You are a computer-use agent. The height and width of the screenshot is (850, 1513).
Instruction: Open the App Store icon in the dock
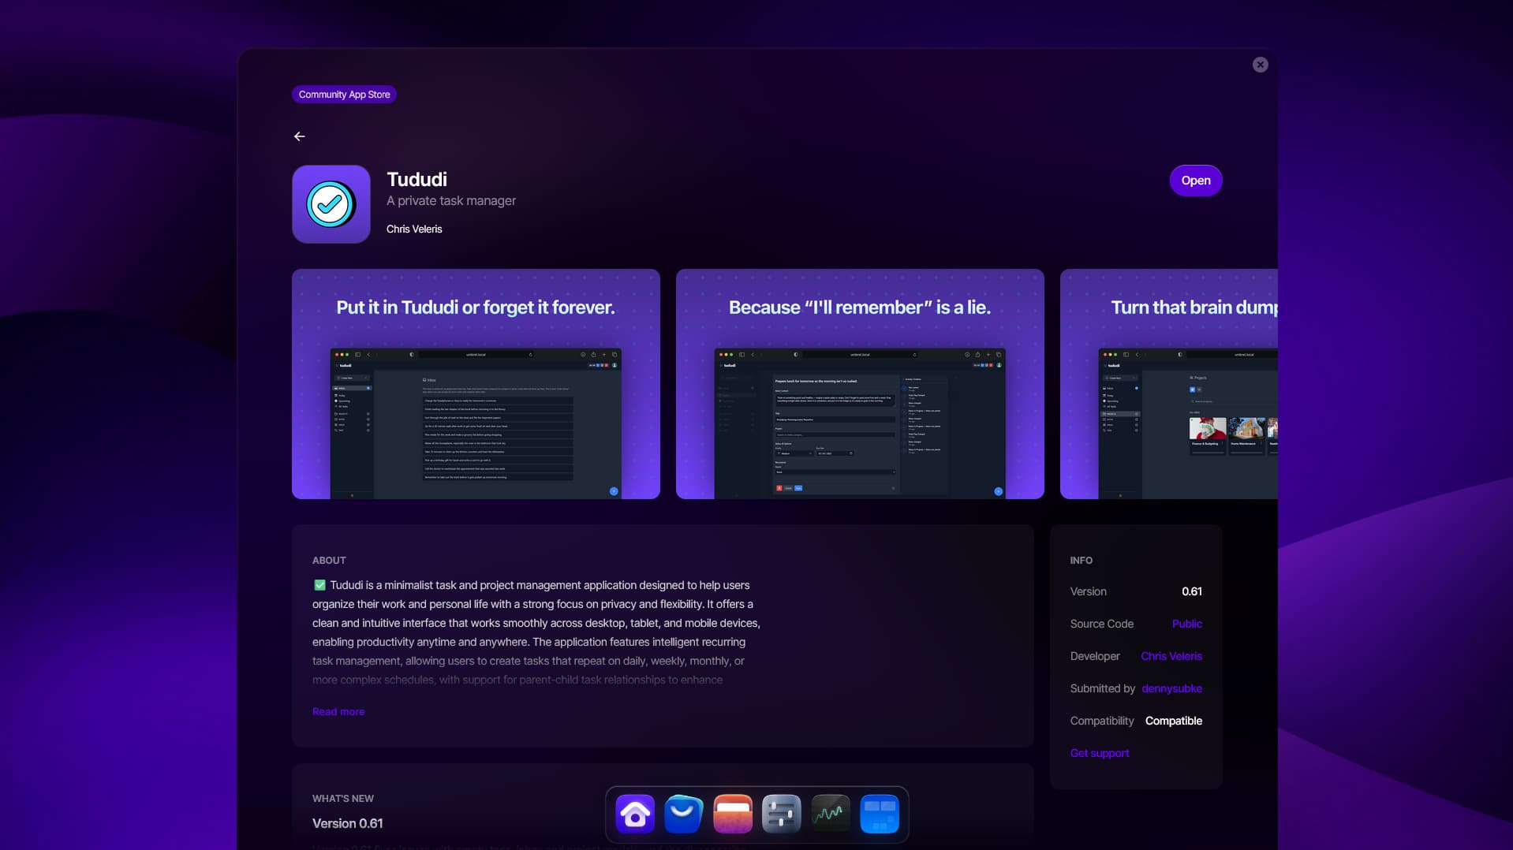[684, 815]
